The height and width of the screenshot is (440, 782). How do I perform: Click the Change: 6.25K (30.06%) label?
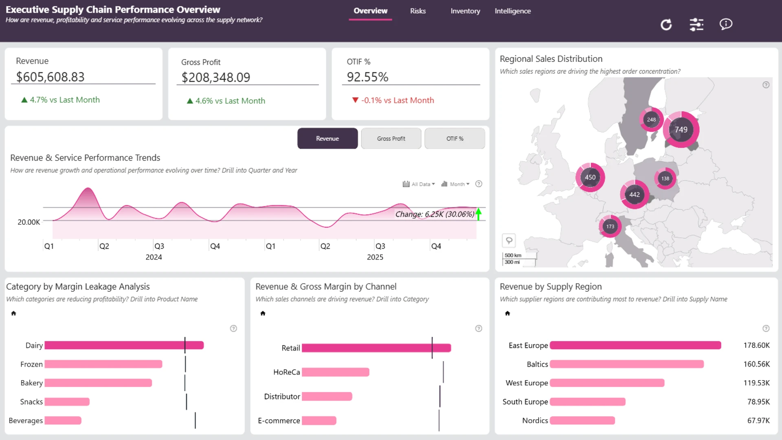point(435,214)
